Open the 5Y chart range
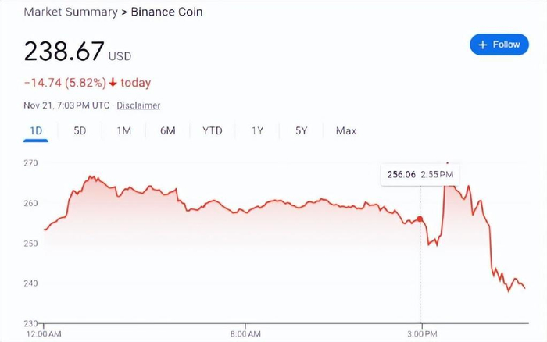 (302, 131)
